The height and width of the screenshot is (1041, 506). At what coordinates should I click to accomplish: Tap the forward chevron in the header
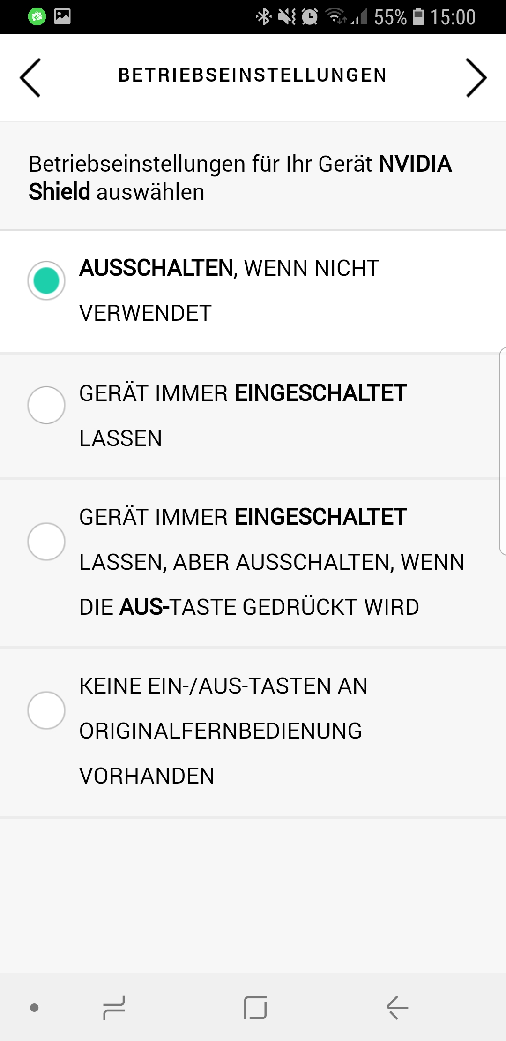(x=476, y=77)
